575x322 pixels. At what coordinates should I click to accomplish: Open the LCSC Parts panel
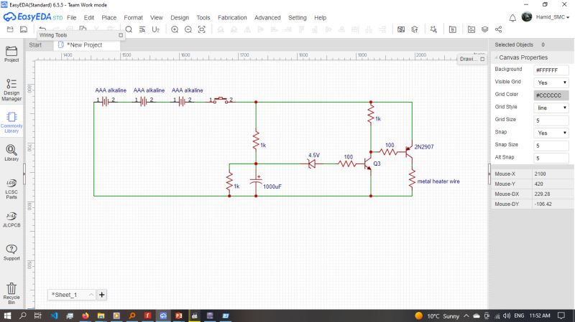[x=11, y=189]
